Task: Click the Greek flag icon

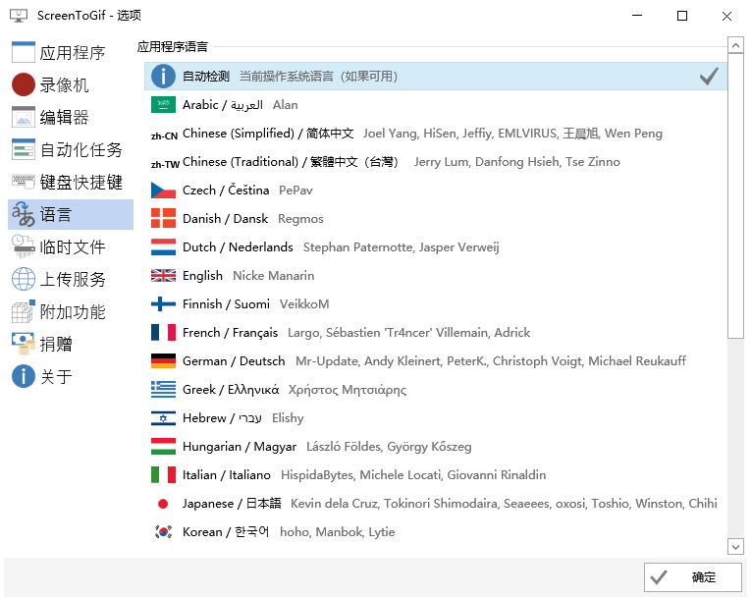Action: (163, 390)
